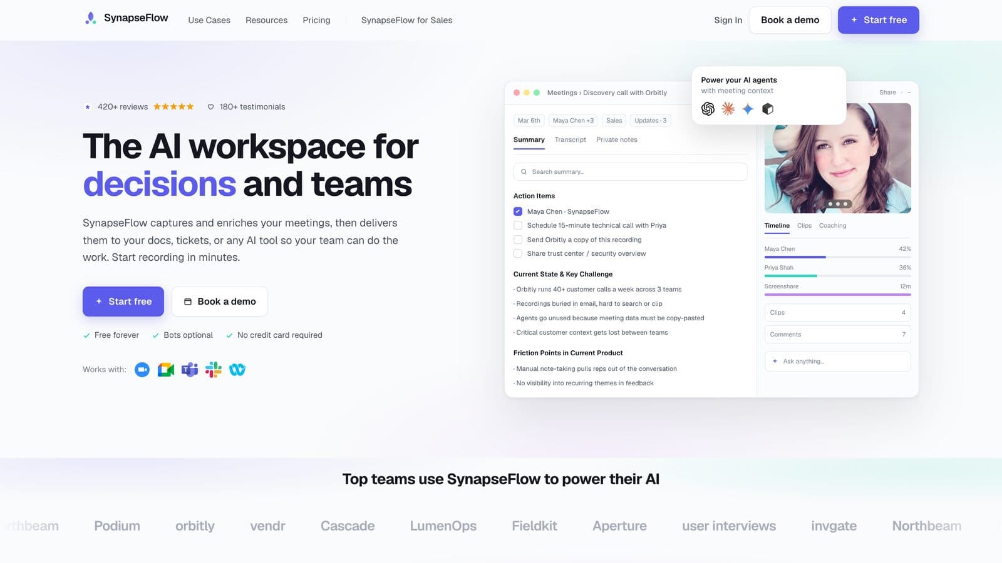Select the Clips tab
This screenshot has width=1002, height=563.
[x=804, y=226]
